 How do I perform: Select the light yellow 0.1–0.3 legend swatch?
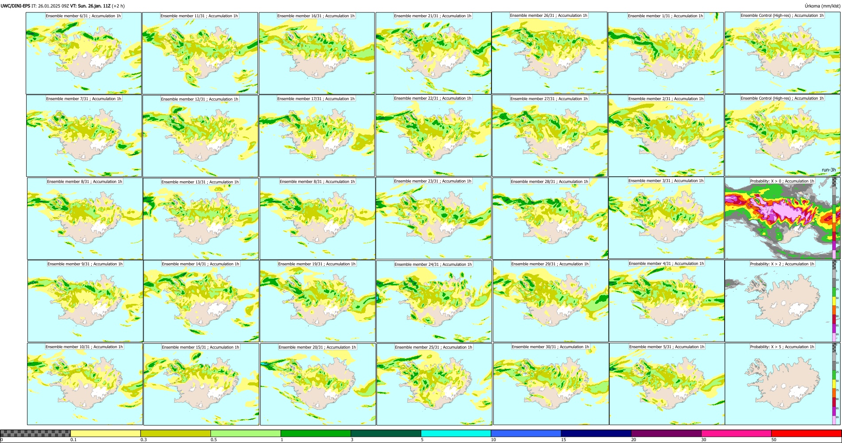(105, 433)
